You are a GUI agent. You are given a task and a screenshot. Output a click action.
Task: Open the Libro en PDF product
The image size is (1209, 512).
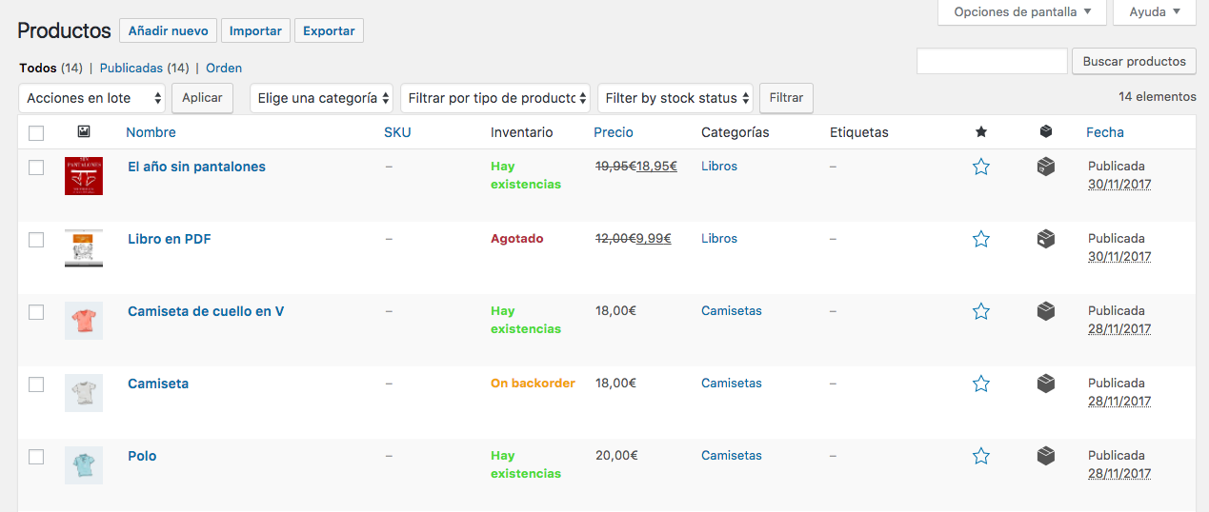click(x=170, y=239)
